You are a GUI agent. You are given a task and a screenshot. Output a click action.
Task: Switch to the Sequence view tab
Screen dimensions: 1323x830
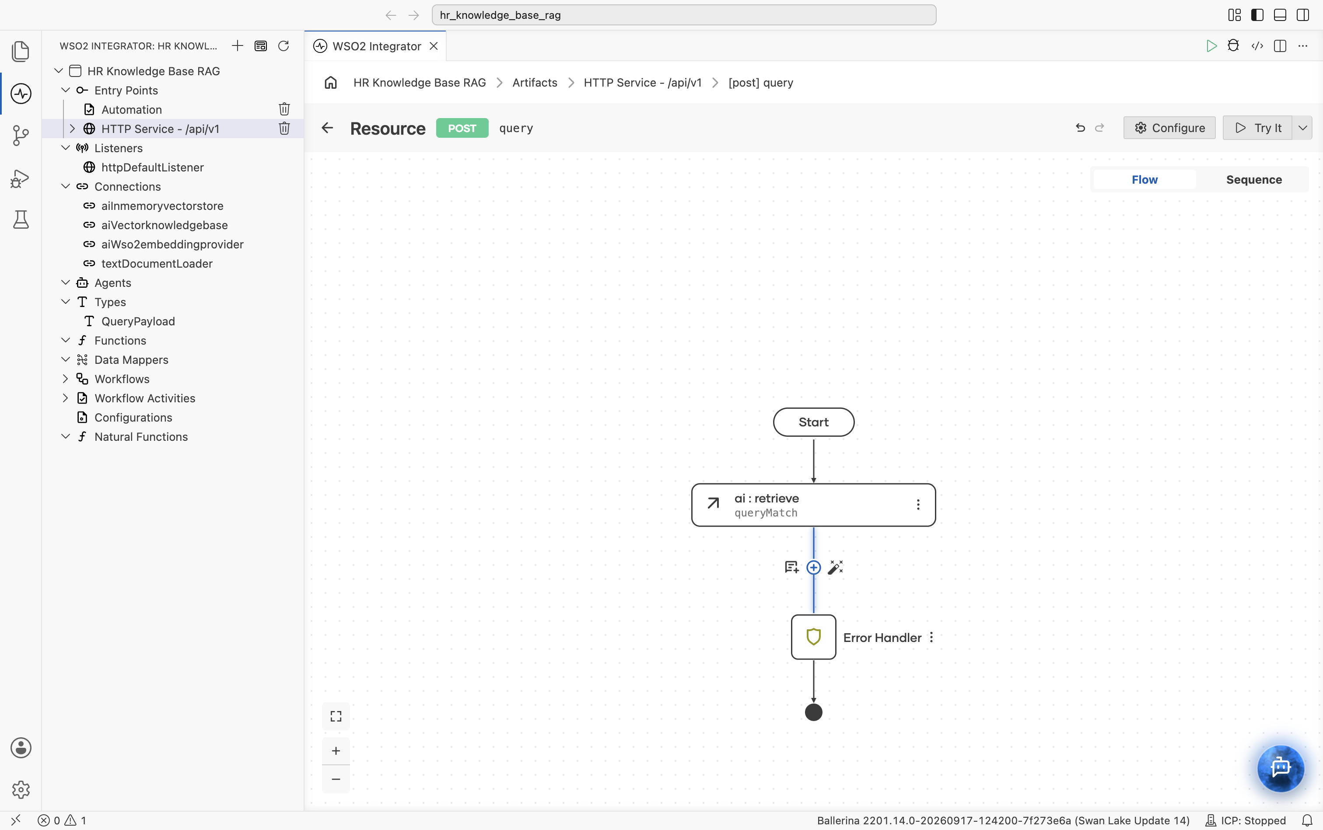[x=1254, y=179]
